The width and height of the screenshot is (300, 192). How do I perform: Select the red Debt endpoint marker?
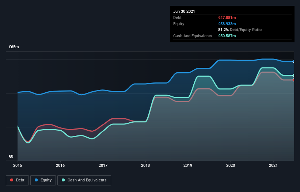pyautogui.click(x=293, y=80)
